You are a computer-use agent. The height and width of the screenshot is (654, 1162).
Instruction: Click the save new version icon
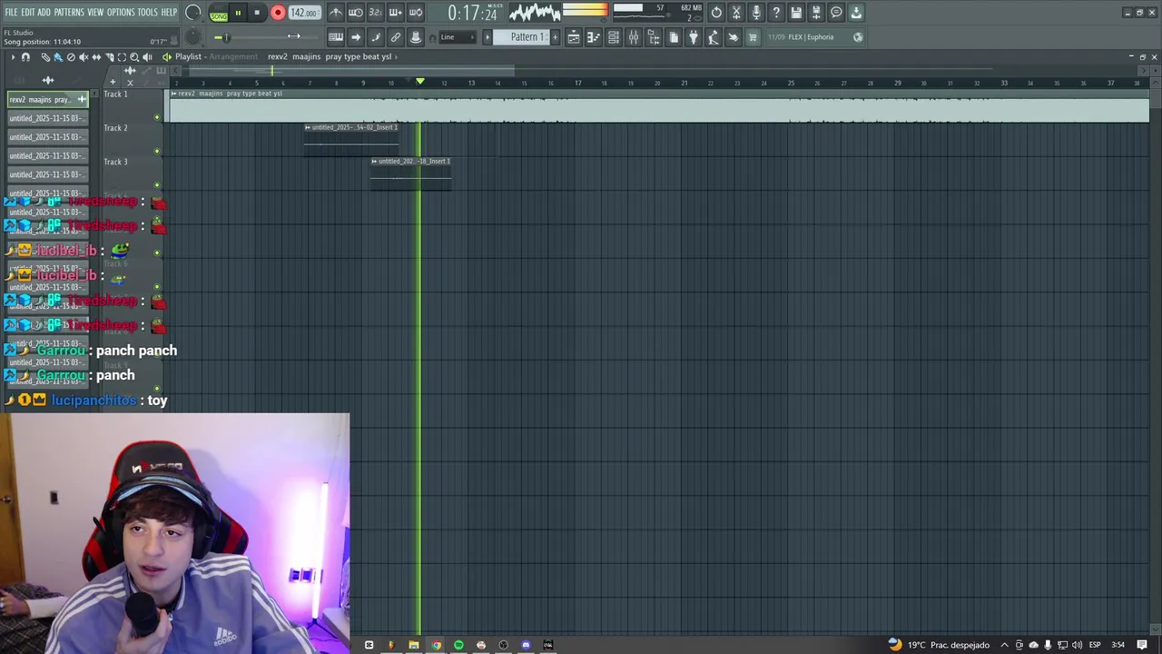[x=816, y=13]
